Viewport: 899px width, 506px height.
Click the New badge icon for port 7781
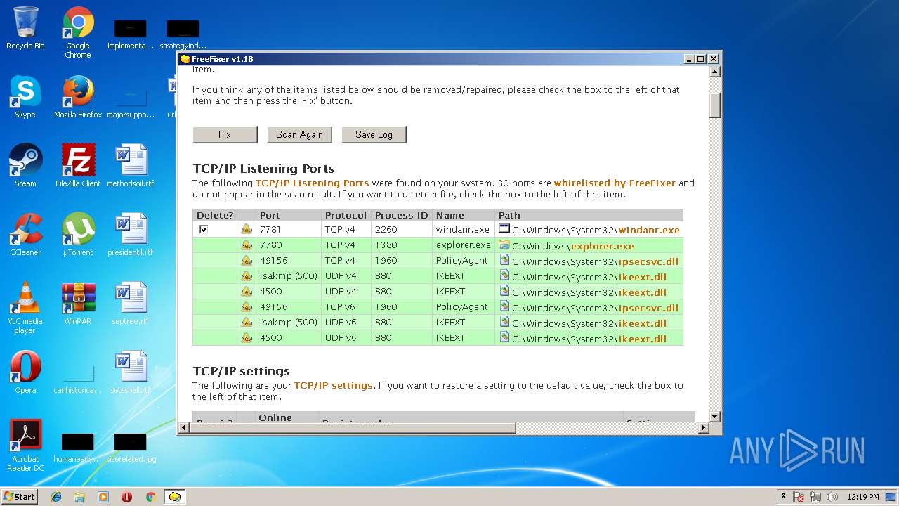(x=247, y=229)
